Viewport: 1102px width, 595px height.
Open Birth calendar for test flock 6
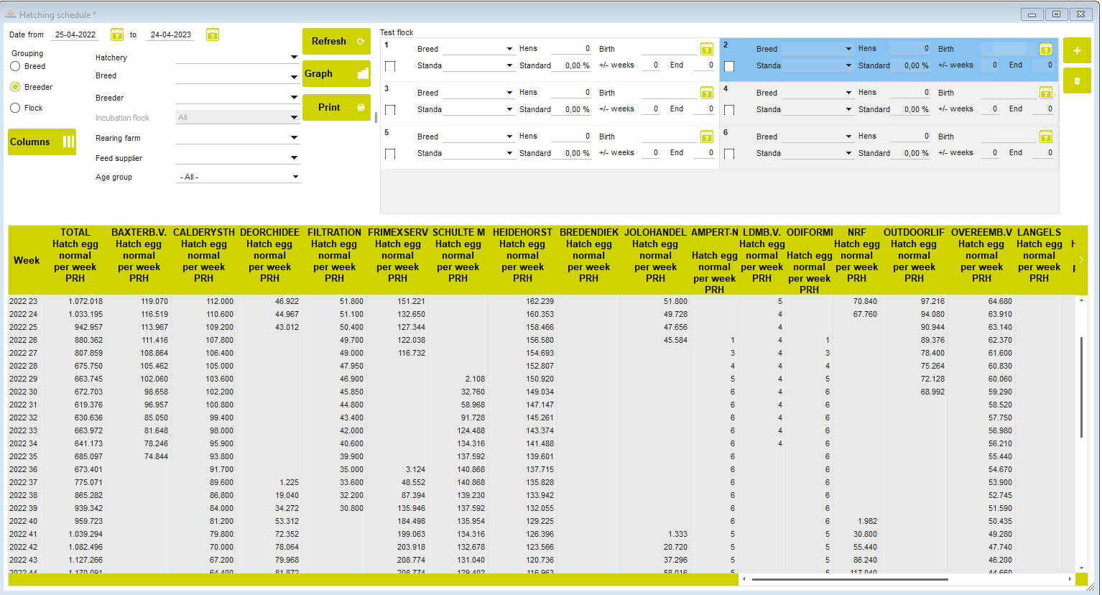point(1046,137)
